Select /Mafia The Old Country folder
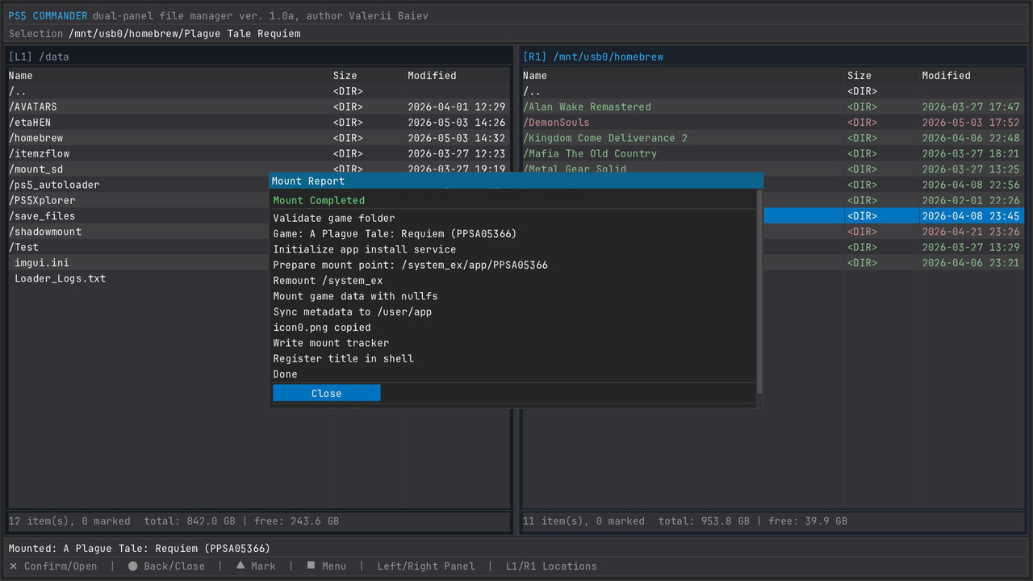Viewport: 1033px width, 581px height. (773, 153)
